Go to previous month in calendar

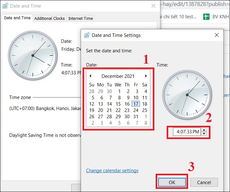point(90,76)
